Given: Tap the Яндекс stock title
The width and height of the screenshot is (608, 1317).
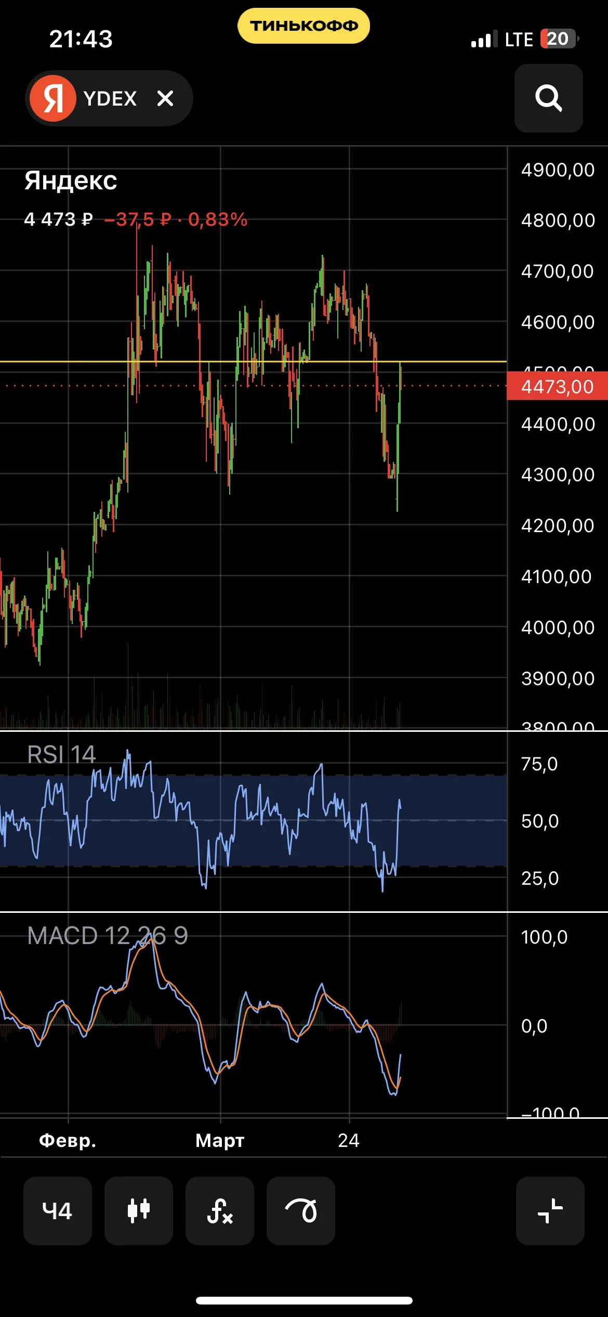Looking at the screenshot, I should 71,180.
